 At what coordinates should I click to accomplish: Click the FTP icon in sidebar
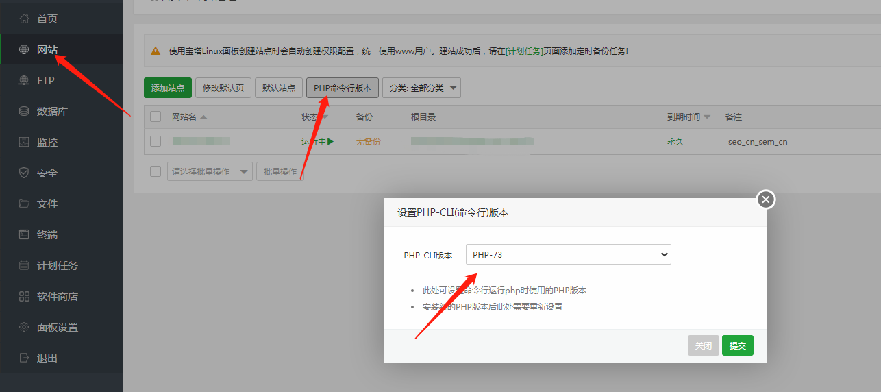(x=24, y=80)
